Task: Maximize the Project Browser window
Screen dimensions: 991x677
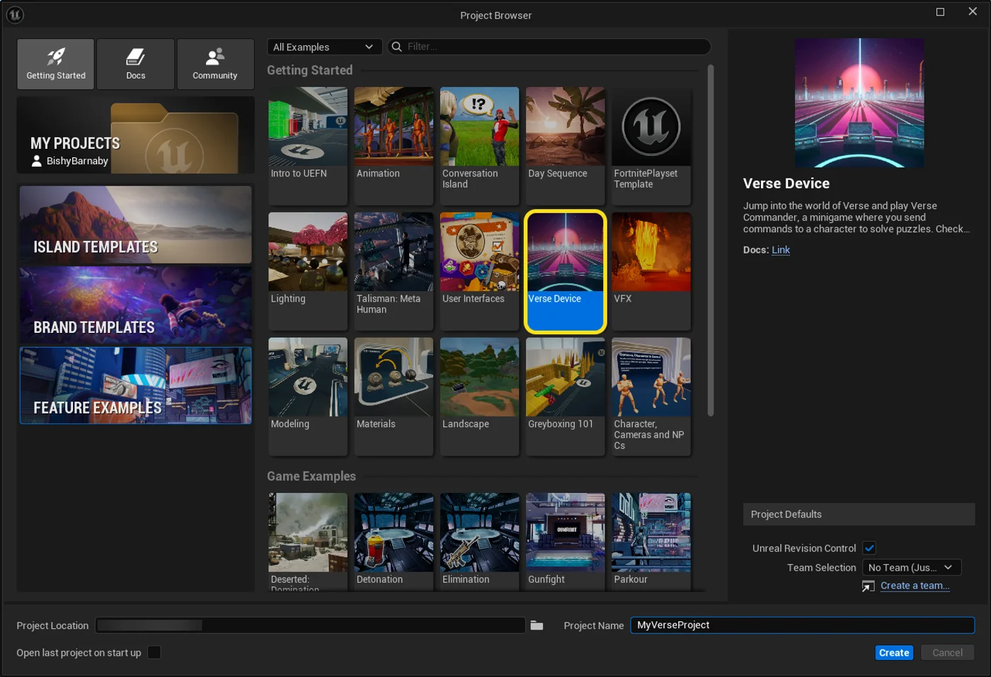Action: (x=940, y=11)
